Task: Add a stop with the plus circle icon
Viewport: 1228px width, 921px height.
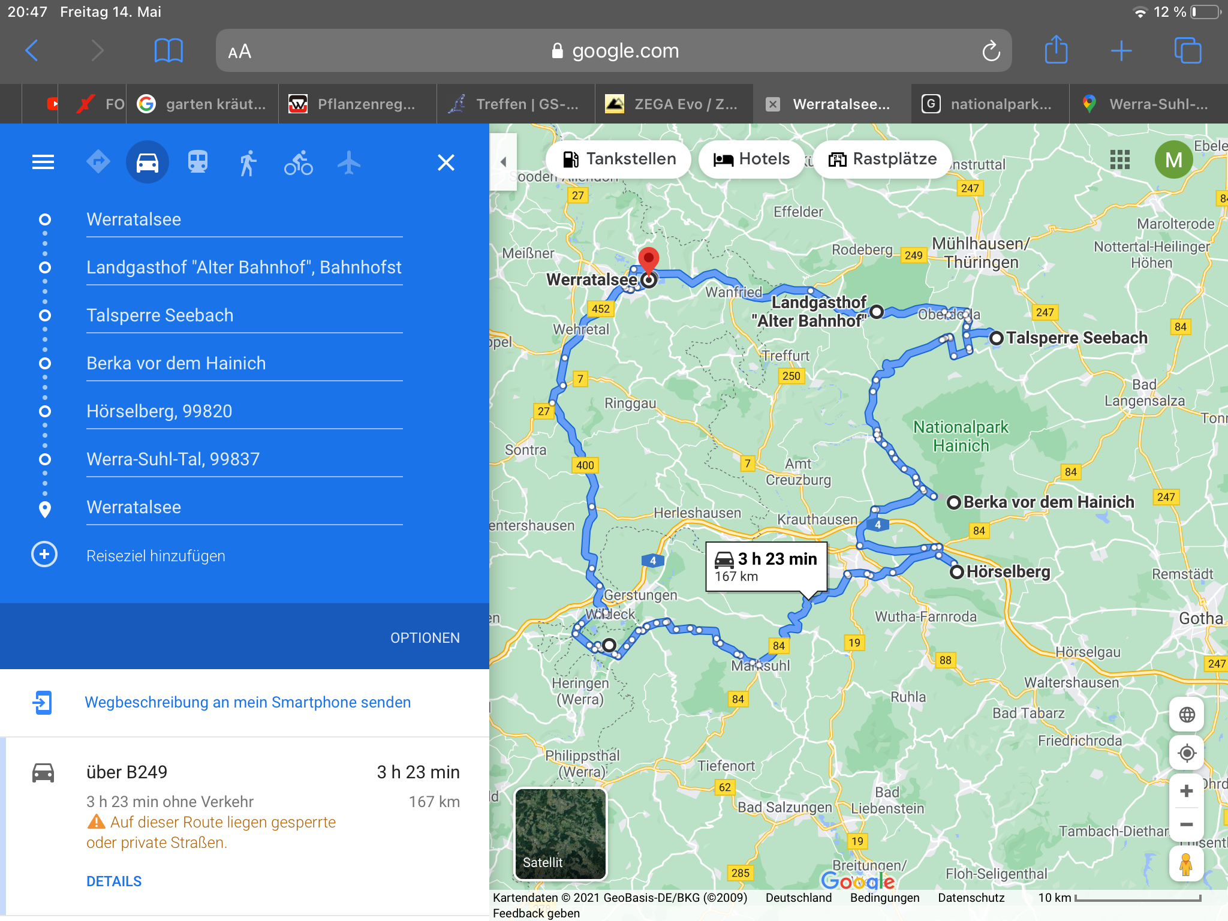Action: click(44, 555)
